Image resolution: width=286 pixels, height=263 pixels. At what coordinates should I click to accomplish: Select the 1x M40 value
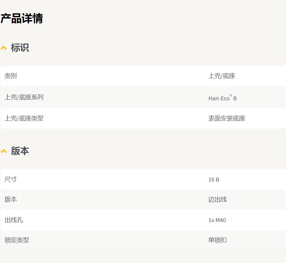[x=217, y=220]
